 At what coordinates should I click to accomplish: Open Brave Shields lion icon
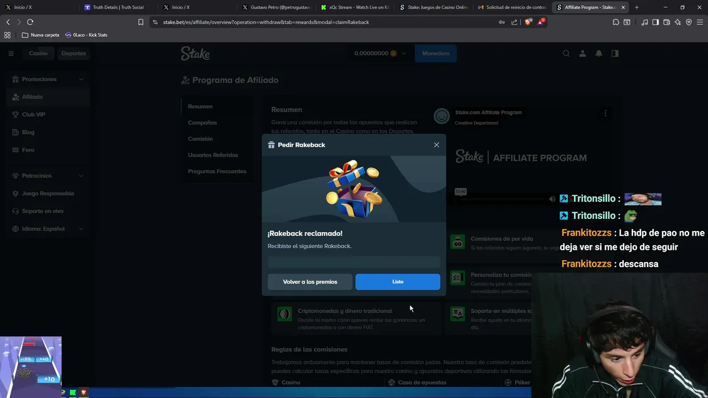click(x=528, y=22)
